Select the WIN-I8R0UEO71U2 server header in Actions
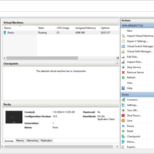This screenshot has height=154, width=154. pyautogui.click(x=137, y=26)
